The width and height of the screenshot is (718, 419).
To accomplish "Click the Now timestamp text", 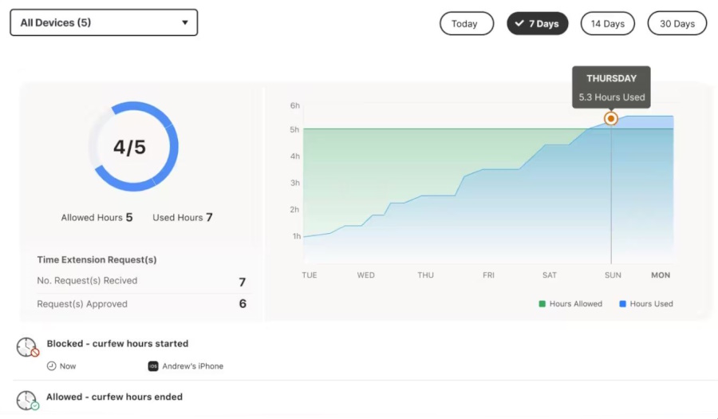I will 68,366.
